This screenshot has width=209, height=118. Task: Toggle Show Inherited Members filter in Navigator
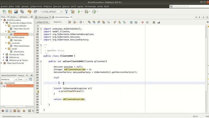pos(3,111)
